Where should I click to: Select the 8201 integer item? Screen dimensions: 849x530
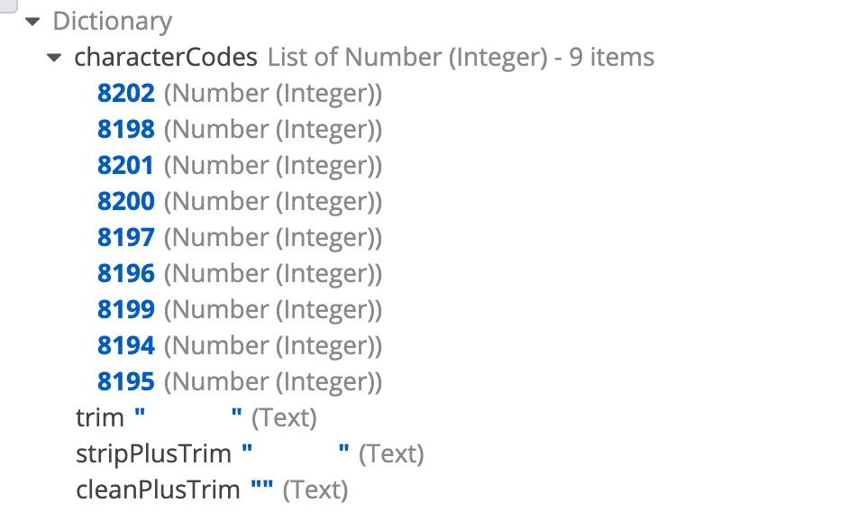pyautogui.click(x=125, y=165)
